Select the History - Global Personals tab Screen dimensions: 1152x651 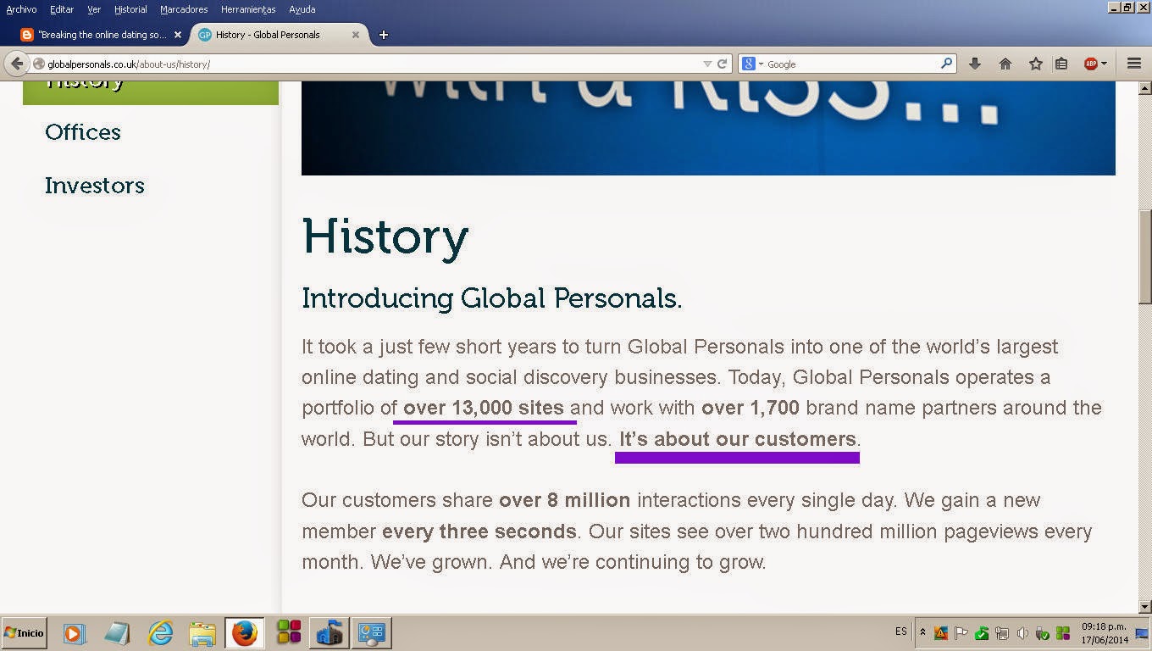pos(278,35)
